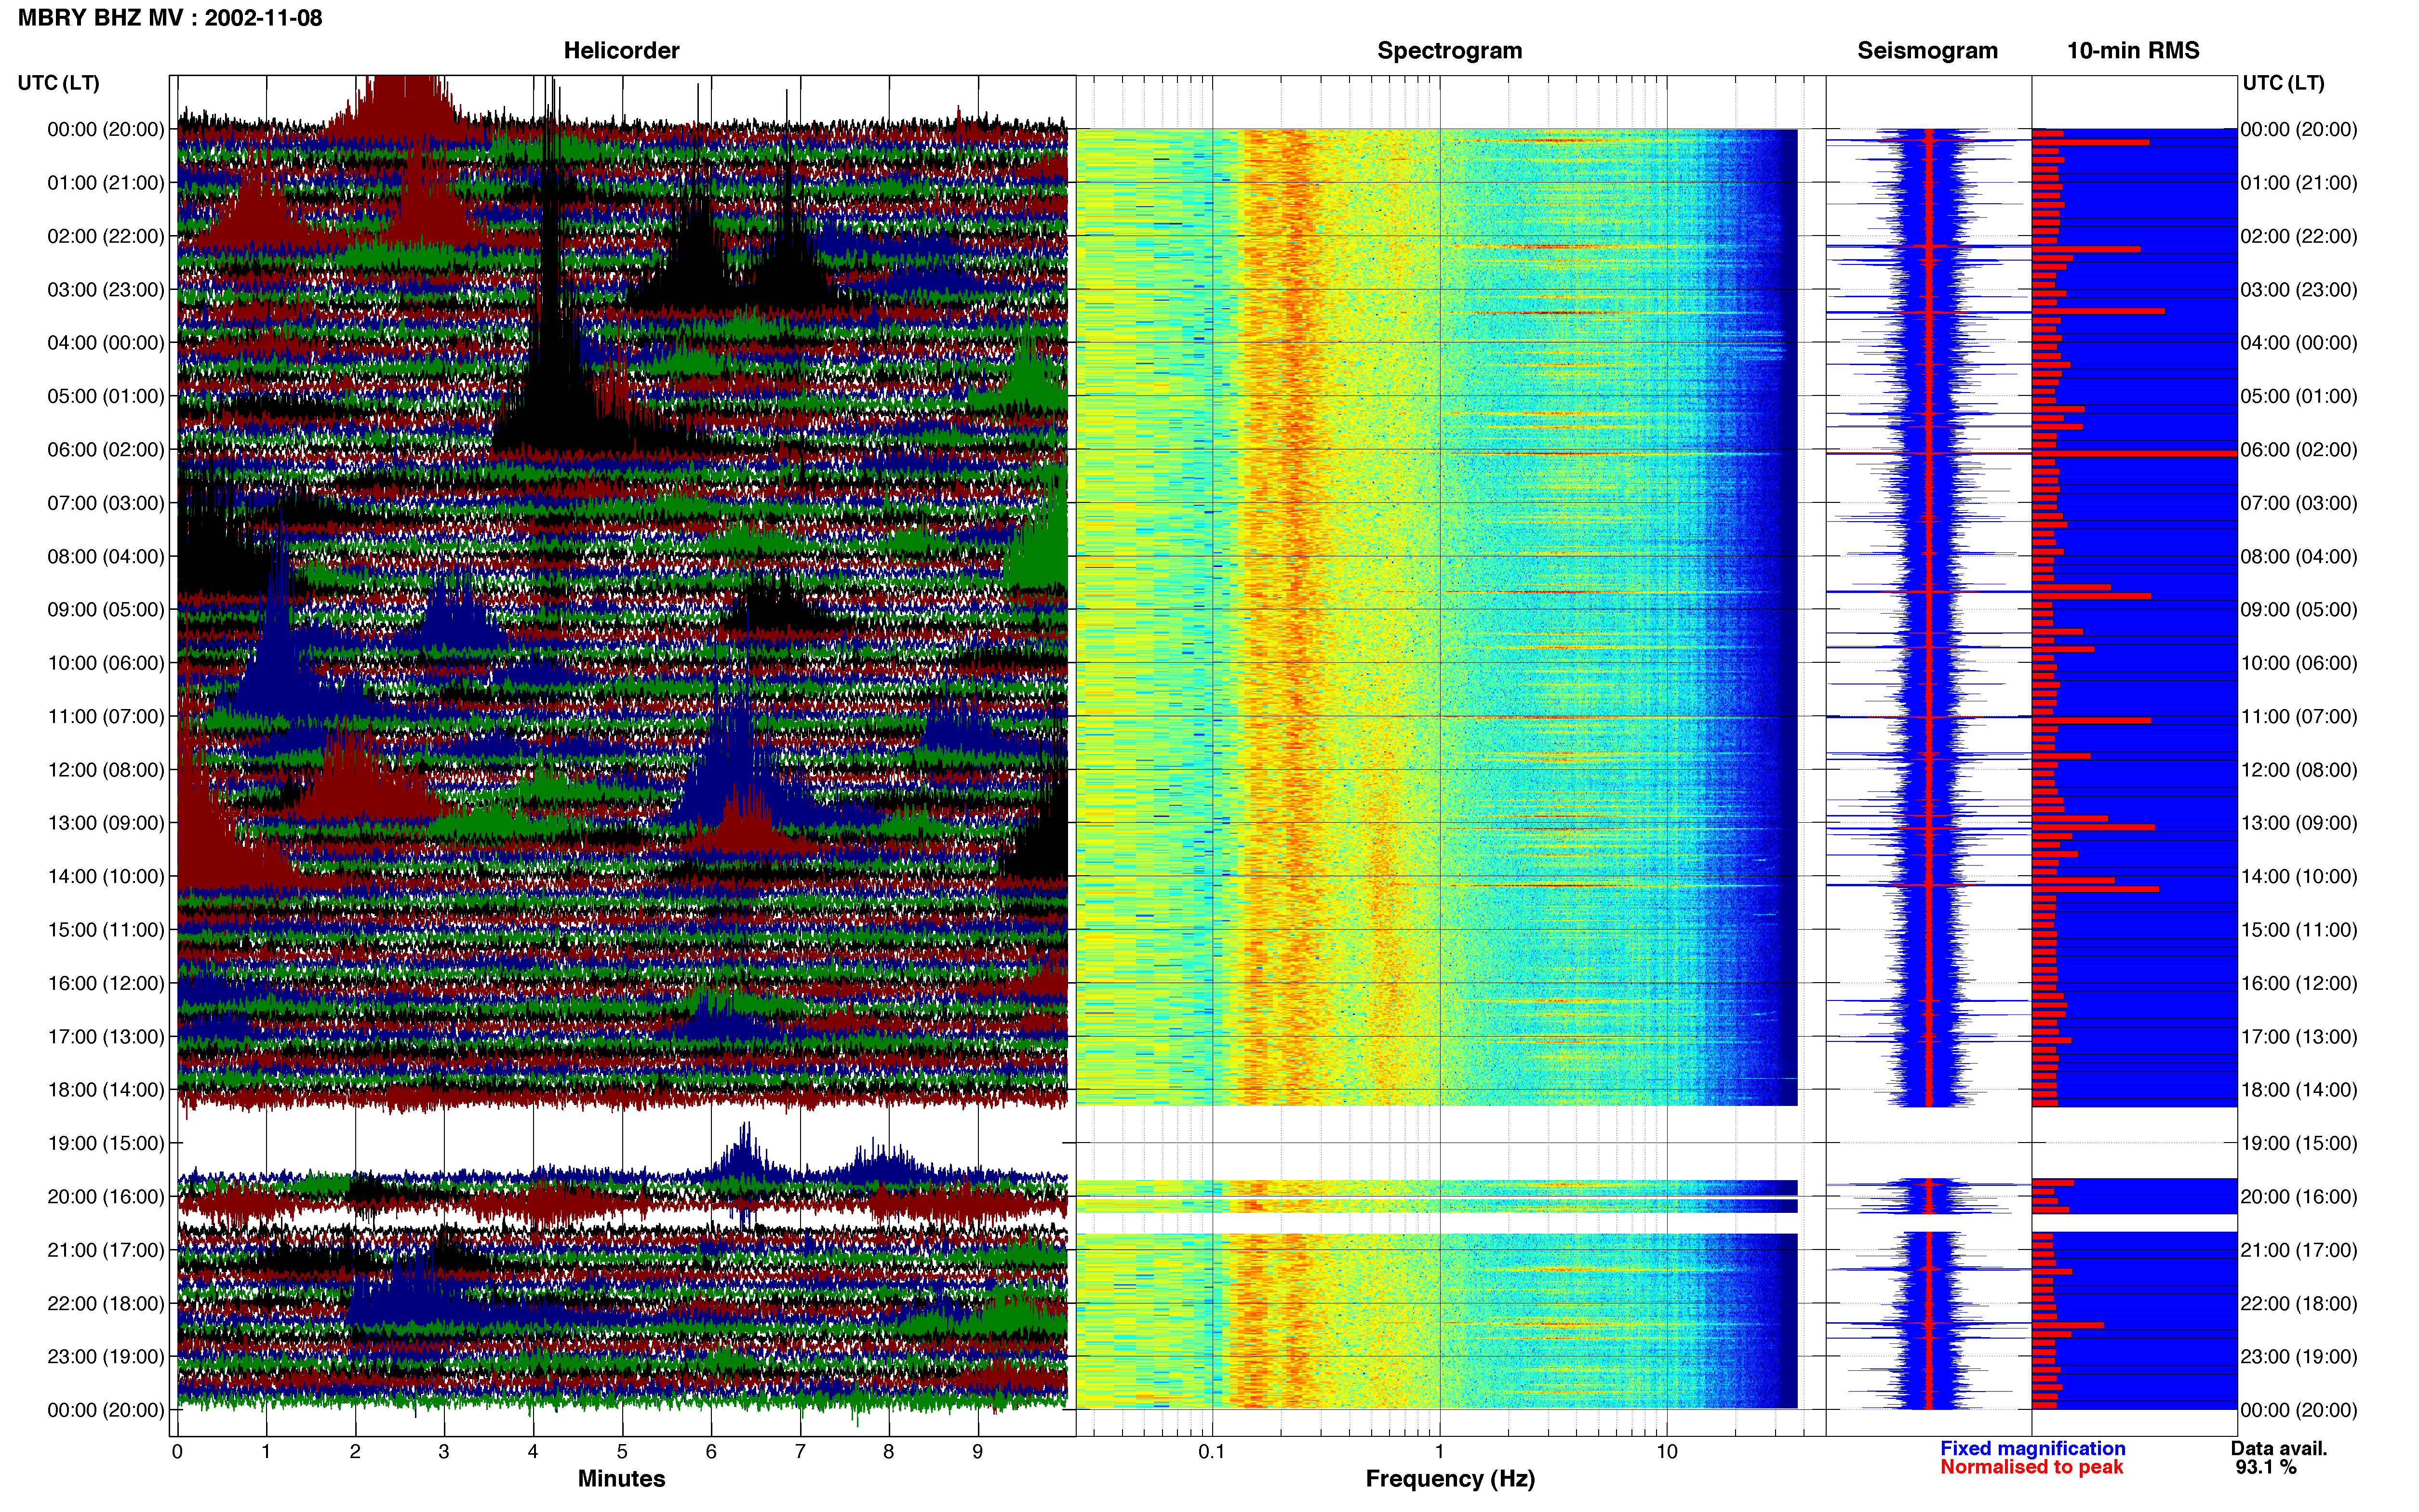Image resolution: width=2419 pixels, height=1512 pixels.
Task: Click the '10-min RMS' panel heading
Action: (x=2133, y=50)
